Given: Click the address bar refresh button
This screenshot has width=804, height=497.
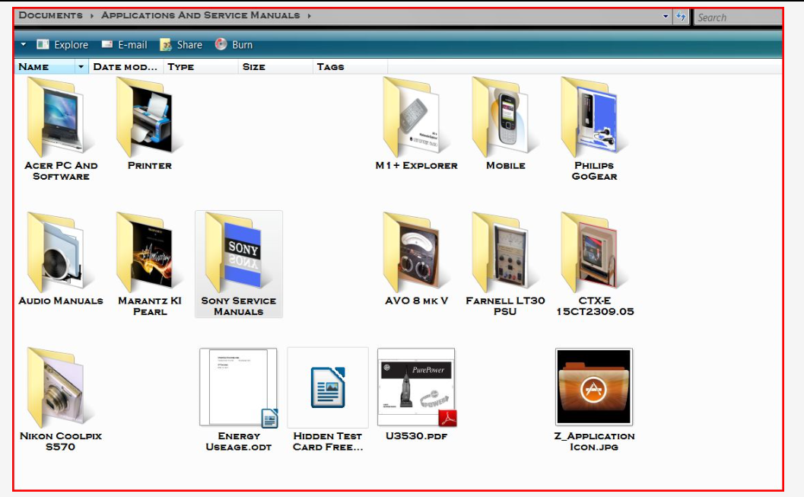Looking at the screenshot, I should (681, 17).
